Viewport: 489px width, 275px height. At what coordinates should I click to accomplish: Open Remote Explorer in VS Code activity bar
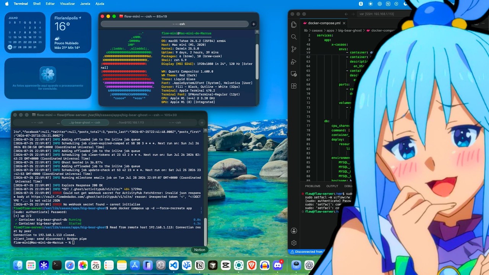click(294, 74)
